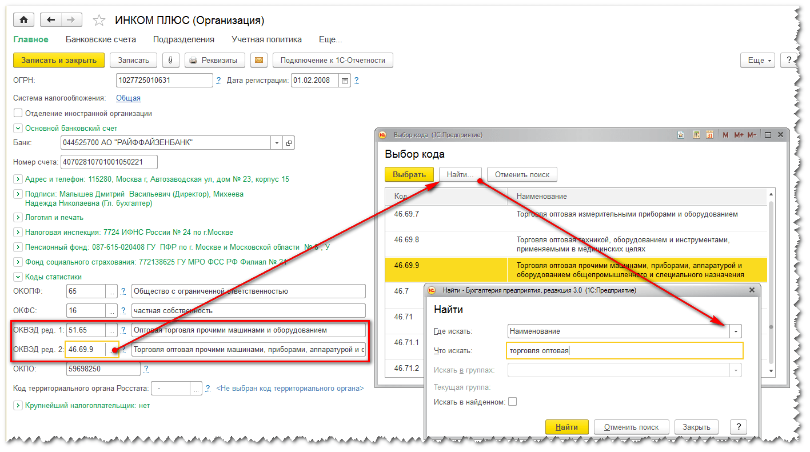The image size is (810, 452).
Task: Switch to the 'Банковские счета' tab
Action: point(101,39)
